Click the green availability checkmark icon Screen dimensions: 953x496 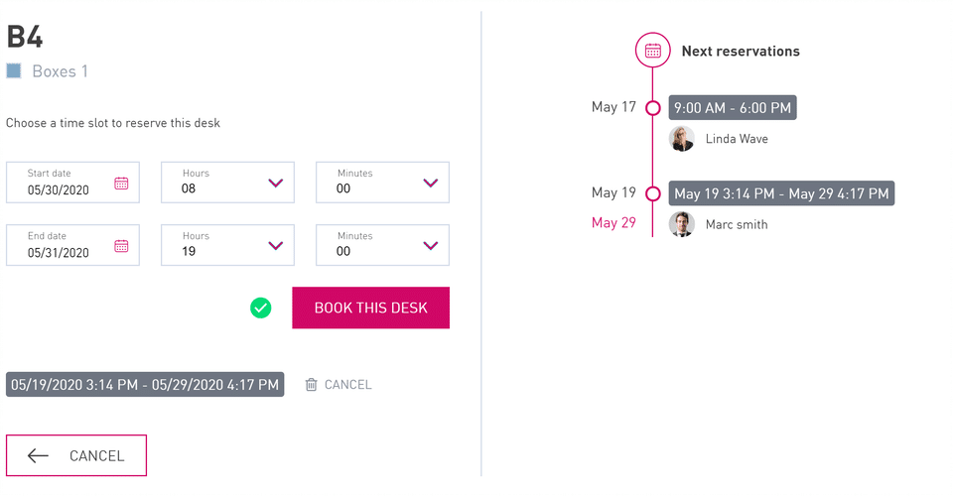tap(261, 309)
